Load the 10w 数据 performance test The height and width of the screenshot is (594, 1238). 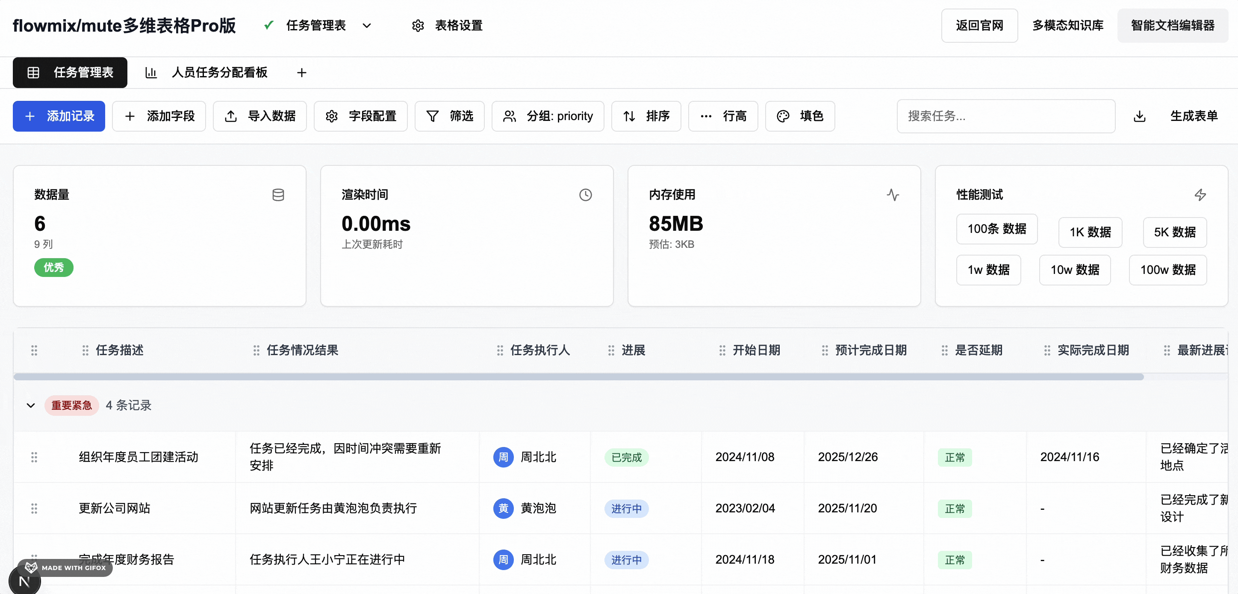point(1075,270)
